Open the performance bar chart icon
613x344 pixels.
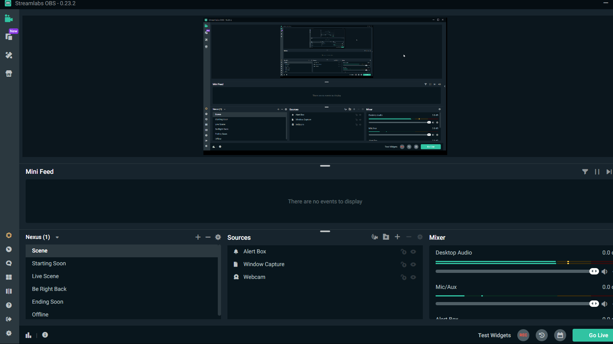pyautogui.click(x=28, y=335)
